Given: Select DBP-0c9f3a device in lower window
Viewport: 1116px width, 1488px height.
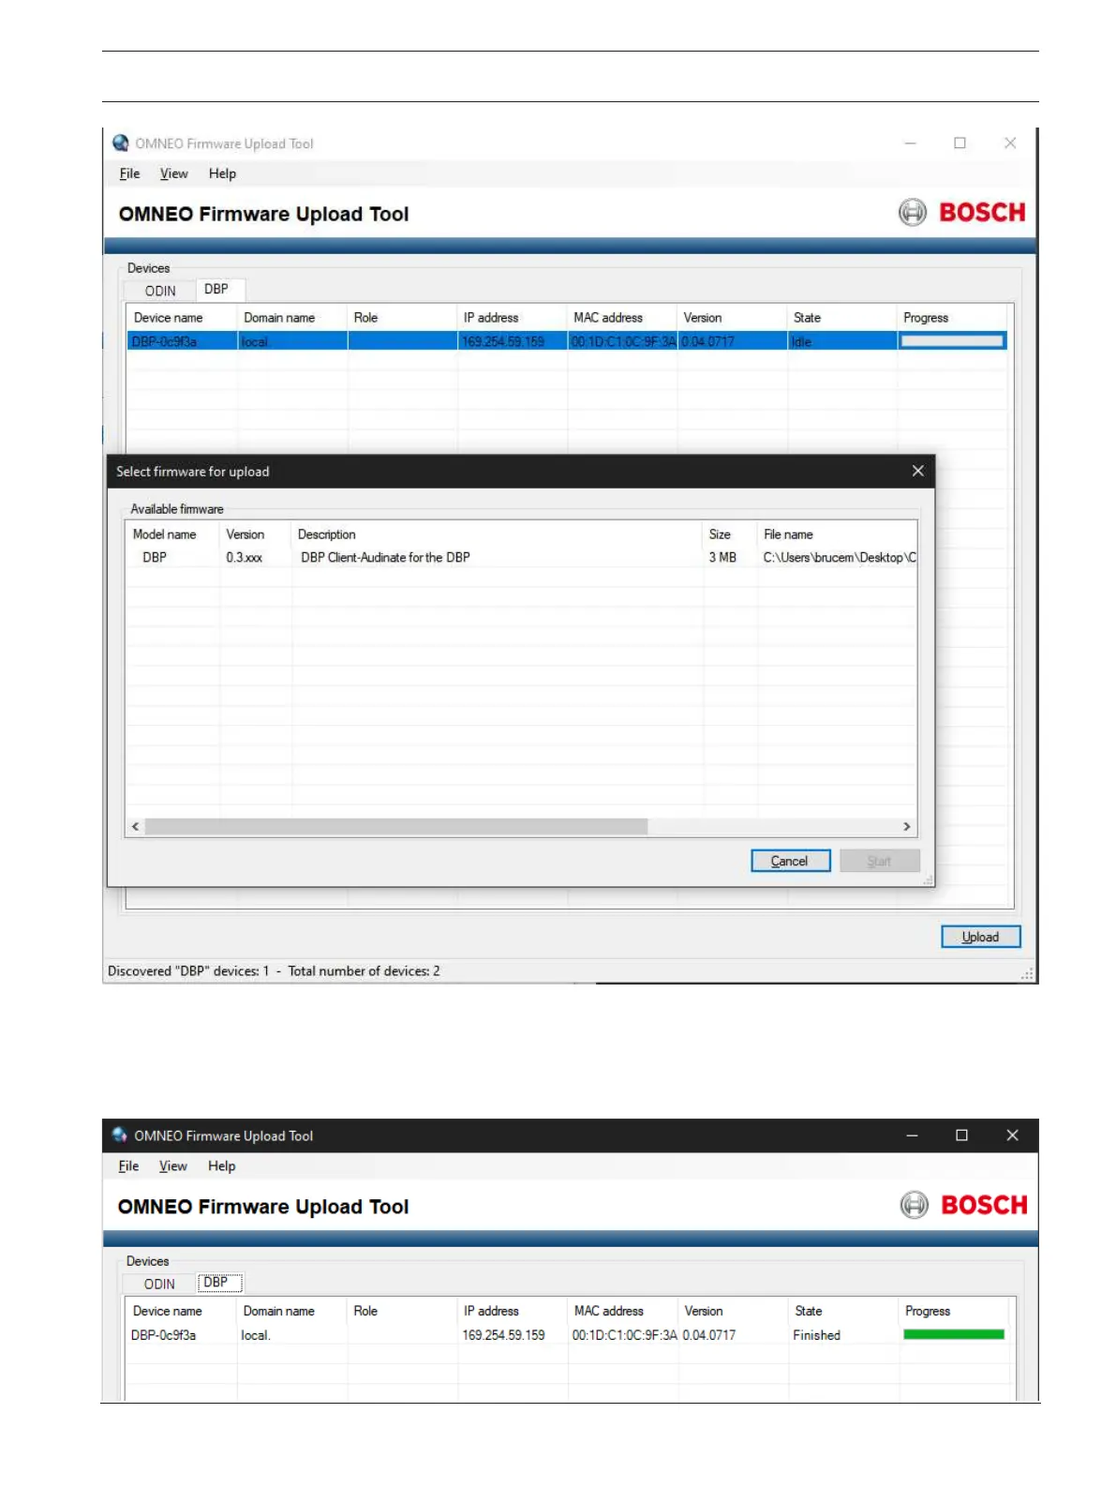Looking at the screenshot, I should (164, 1335).
